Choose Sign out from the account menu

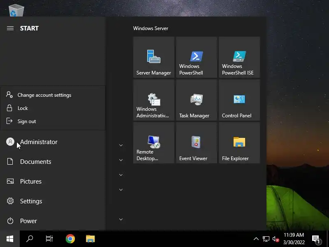tap(53, 121)
